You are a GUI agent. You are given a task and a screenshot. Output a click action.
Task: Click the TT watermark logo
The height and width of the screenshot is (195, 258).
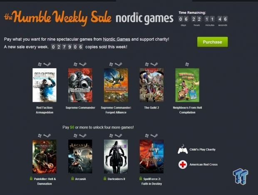click(241, 176)
